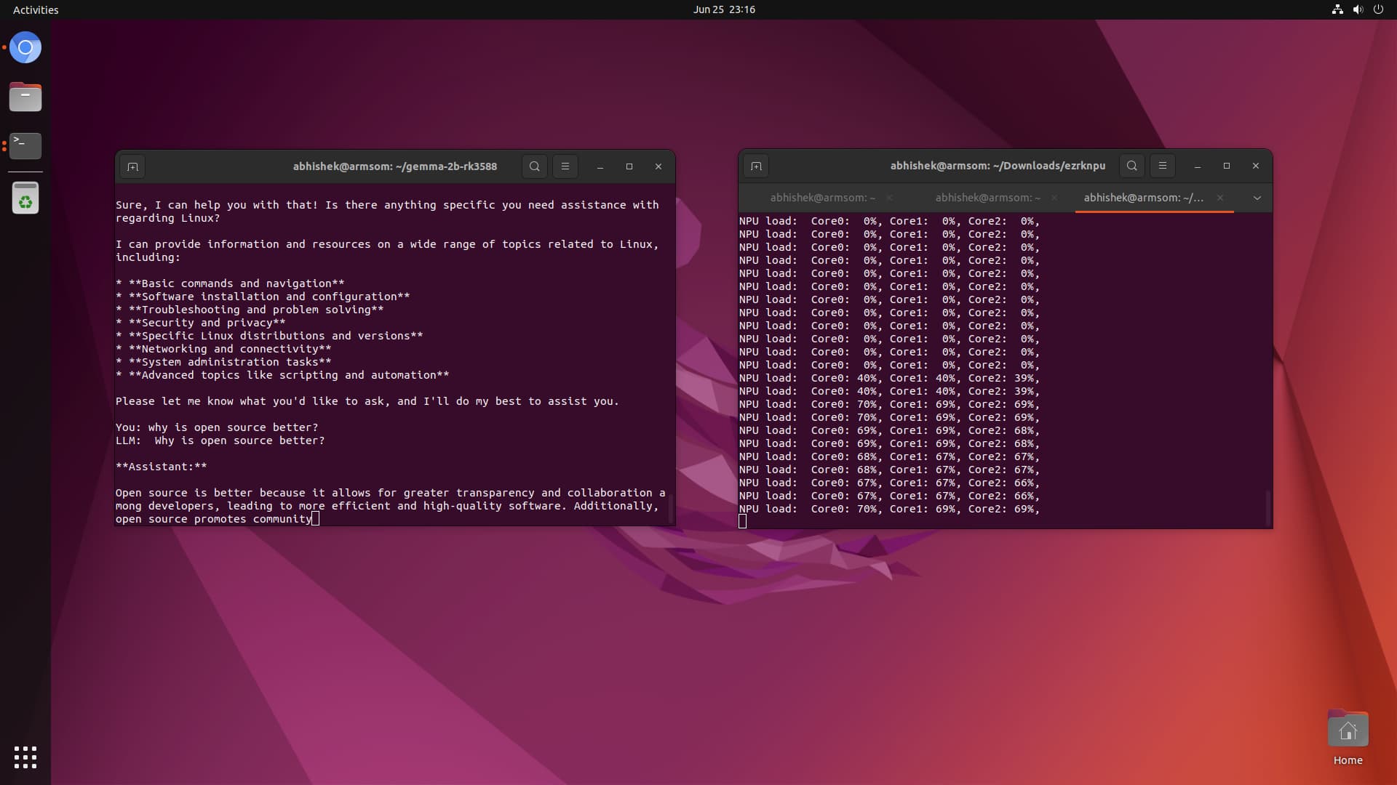
Task: Click search icon in ezrknpu terminal
Action: (x=1132, y=166)
